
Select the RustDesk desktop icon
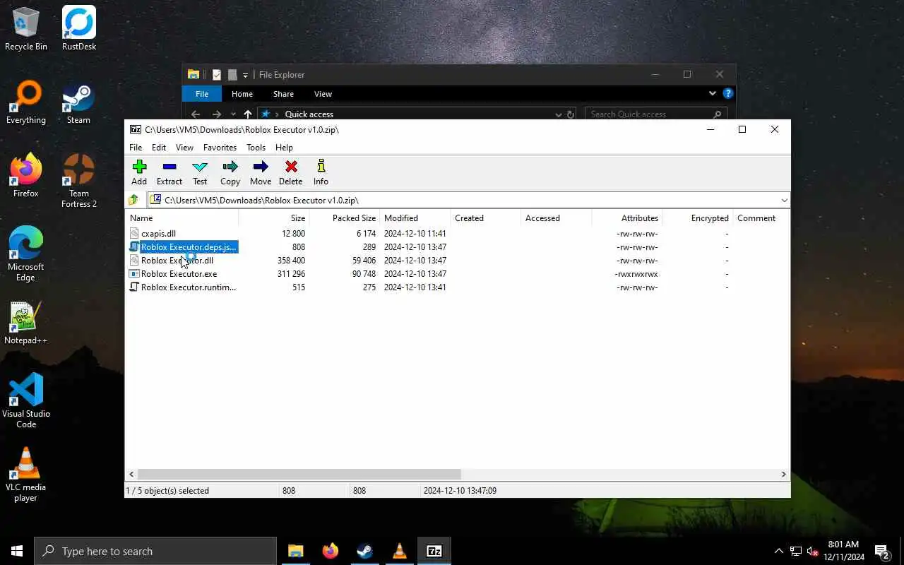click(x=79, y=29)
